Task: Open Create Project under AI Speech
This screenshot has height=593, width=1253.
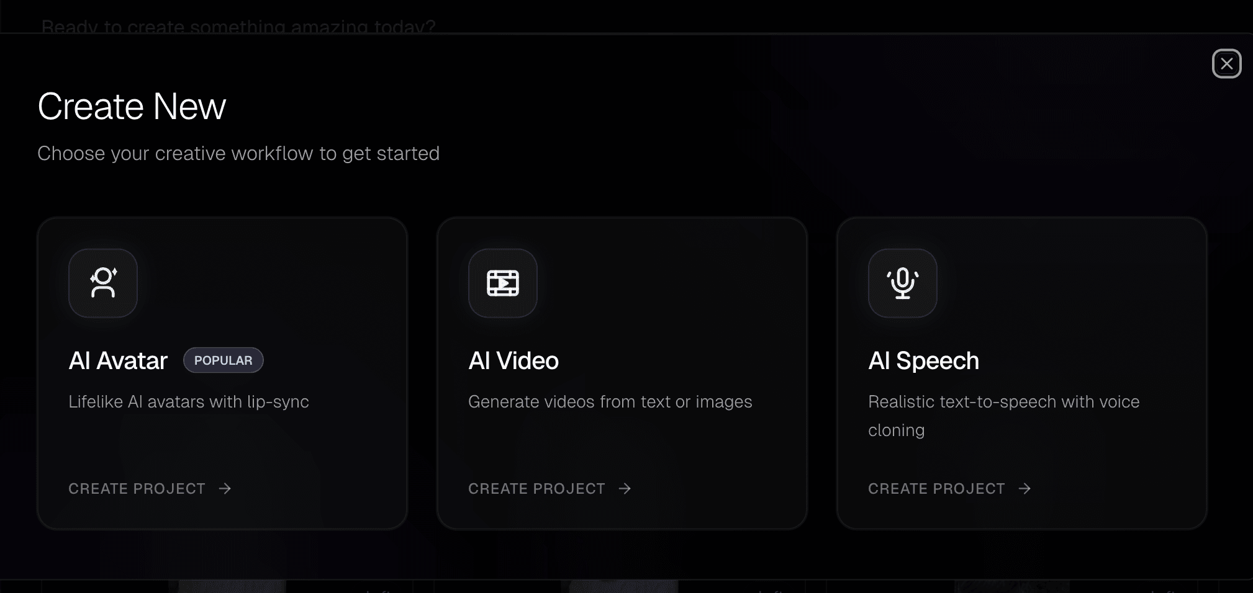Action: pyautogui.click(x=936, y=489)
